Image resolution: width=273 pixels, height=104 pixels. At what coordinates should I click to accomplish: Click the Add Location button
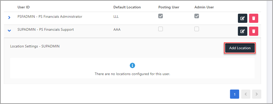(240, 48)
